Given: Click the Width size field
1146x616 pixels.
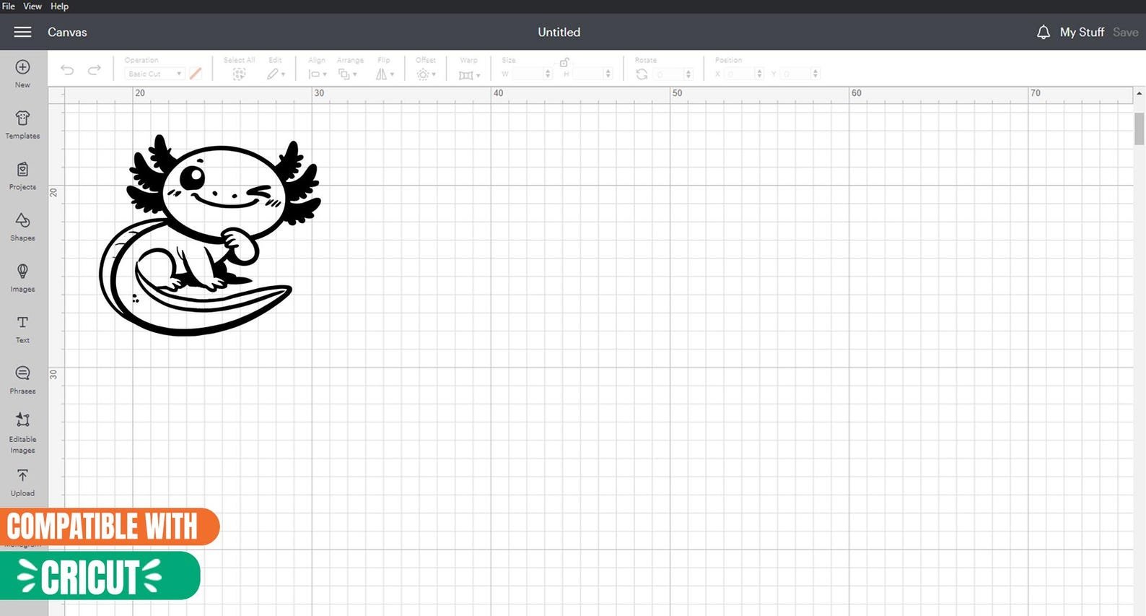Looking at the screenshot, I should pos(528,74).
